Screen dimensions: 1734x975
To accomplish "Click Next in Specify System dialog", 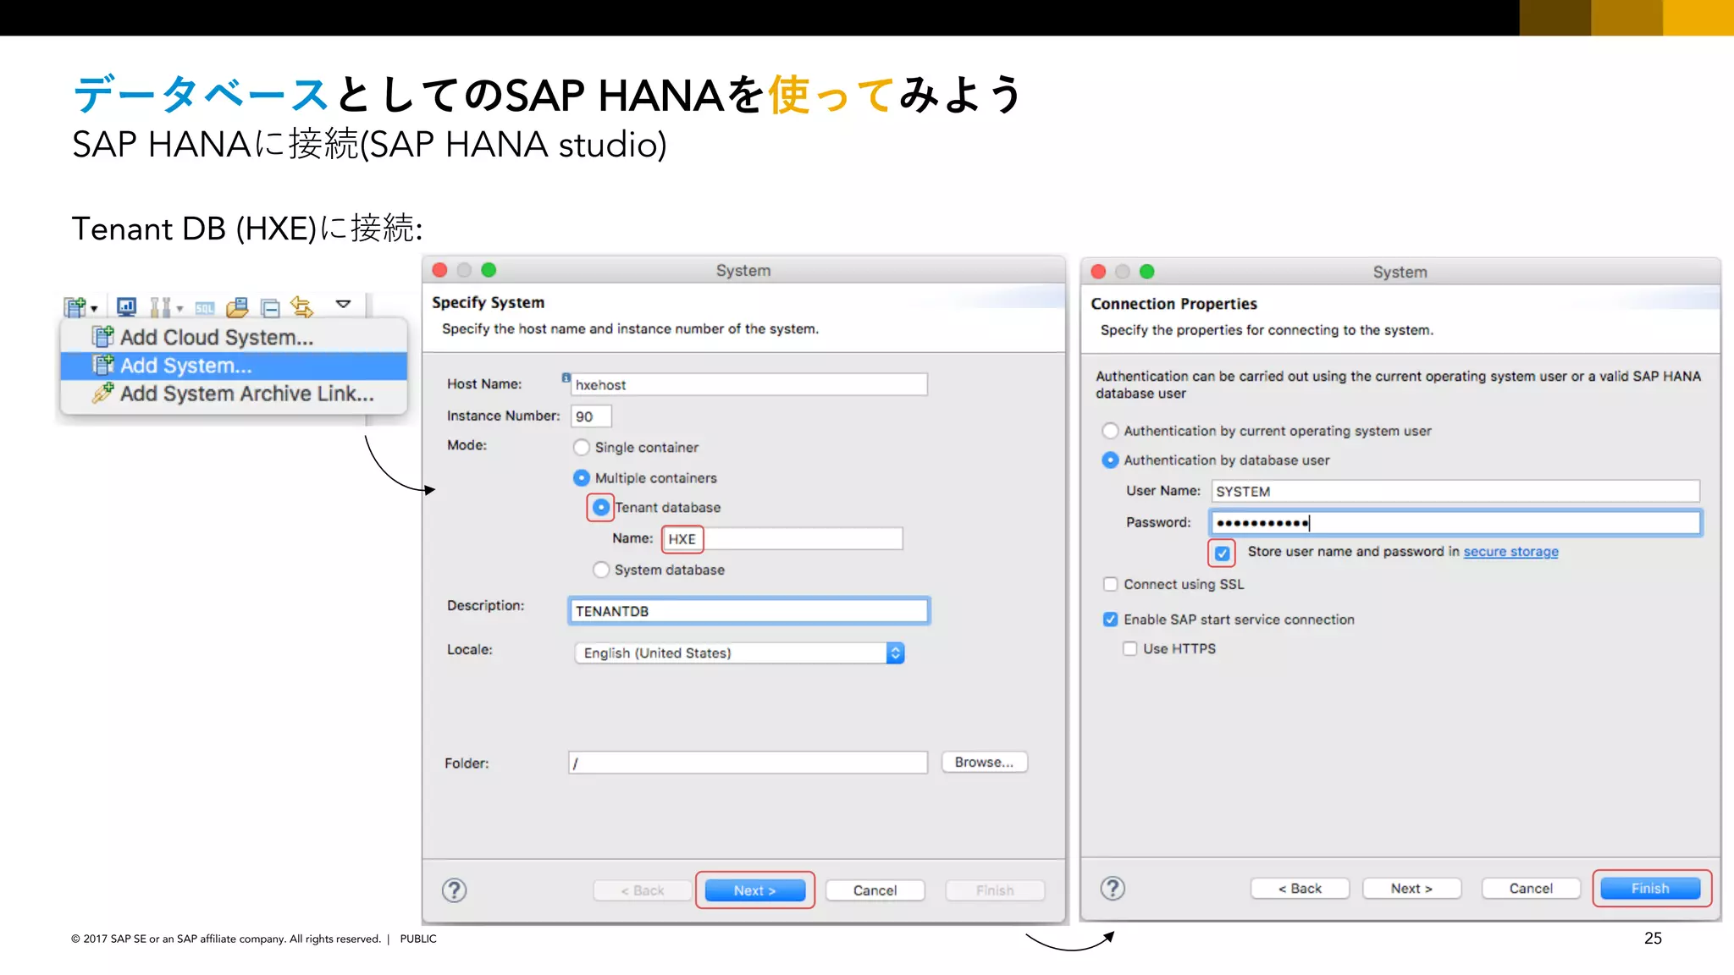I will 754,890.
